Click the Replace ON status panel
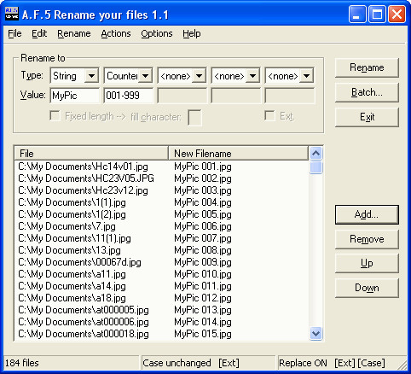The image size is (411, 374). coord(341,363)
